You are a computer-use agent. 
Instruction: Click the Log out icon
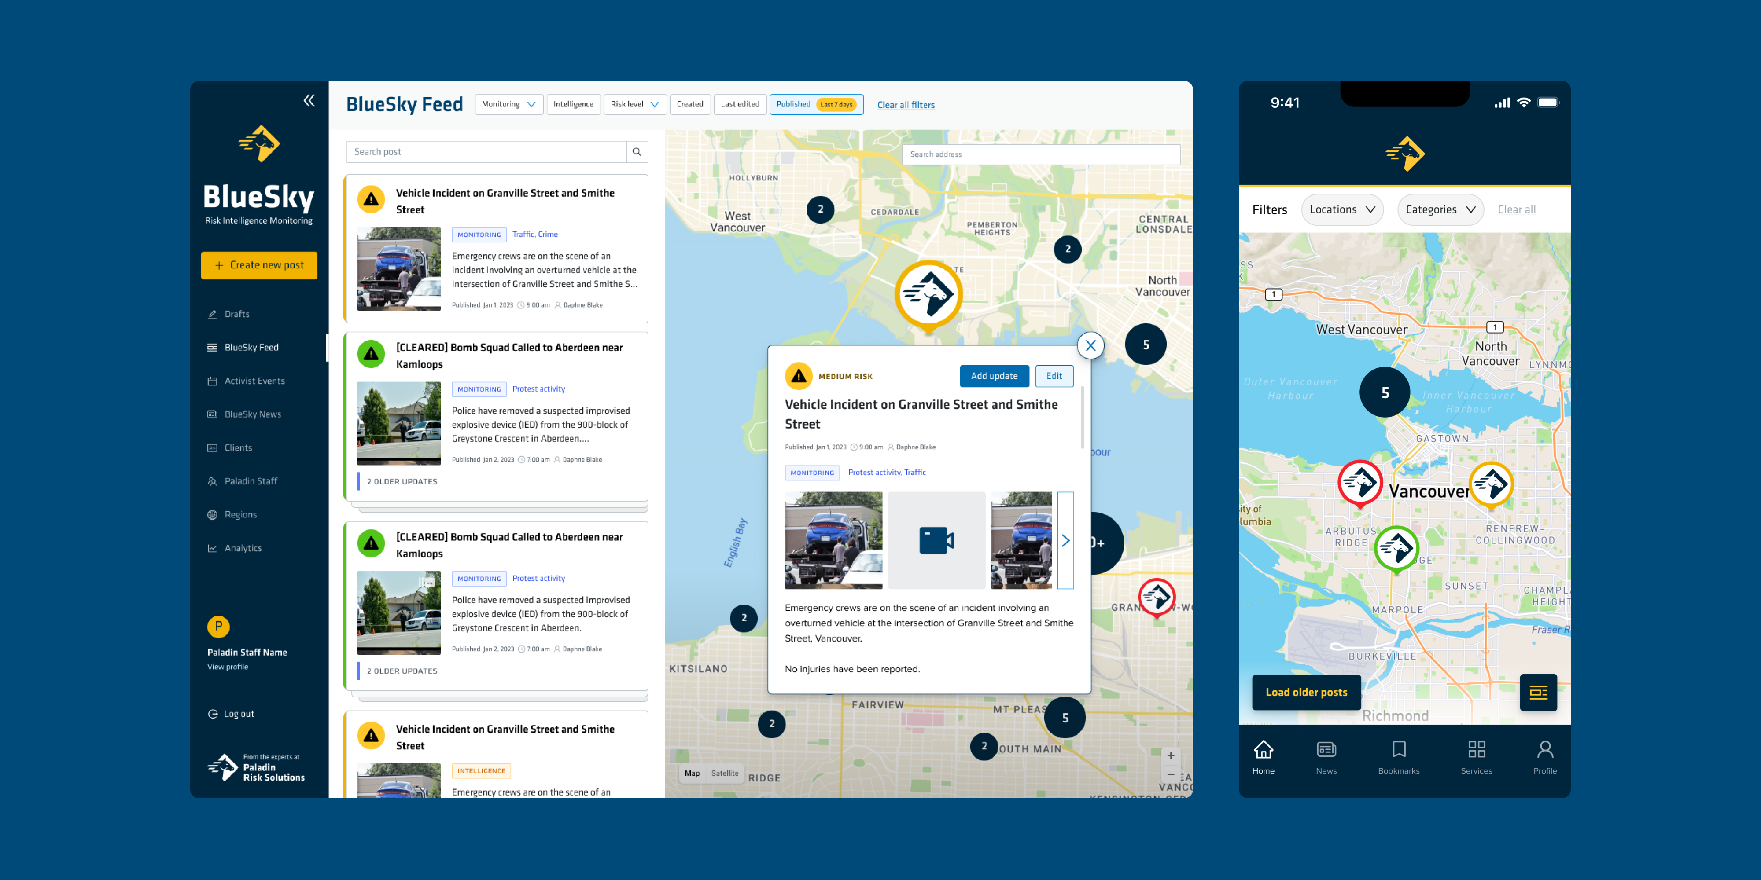pos(213,713)
